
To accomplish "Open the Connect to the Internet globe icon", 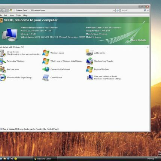I will [x=46, y=69].
